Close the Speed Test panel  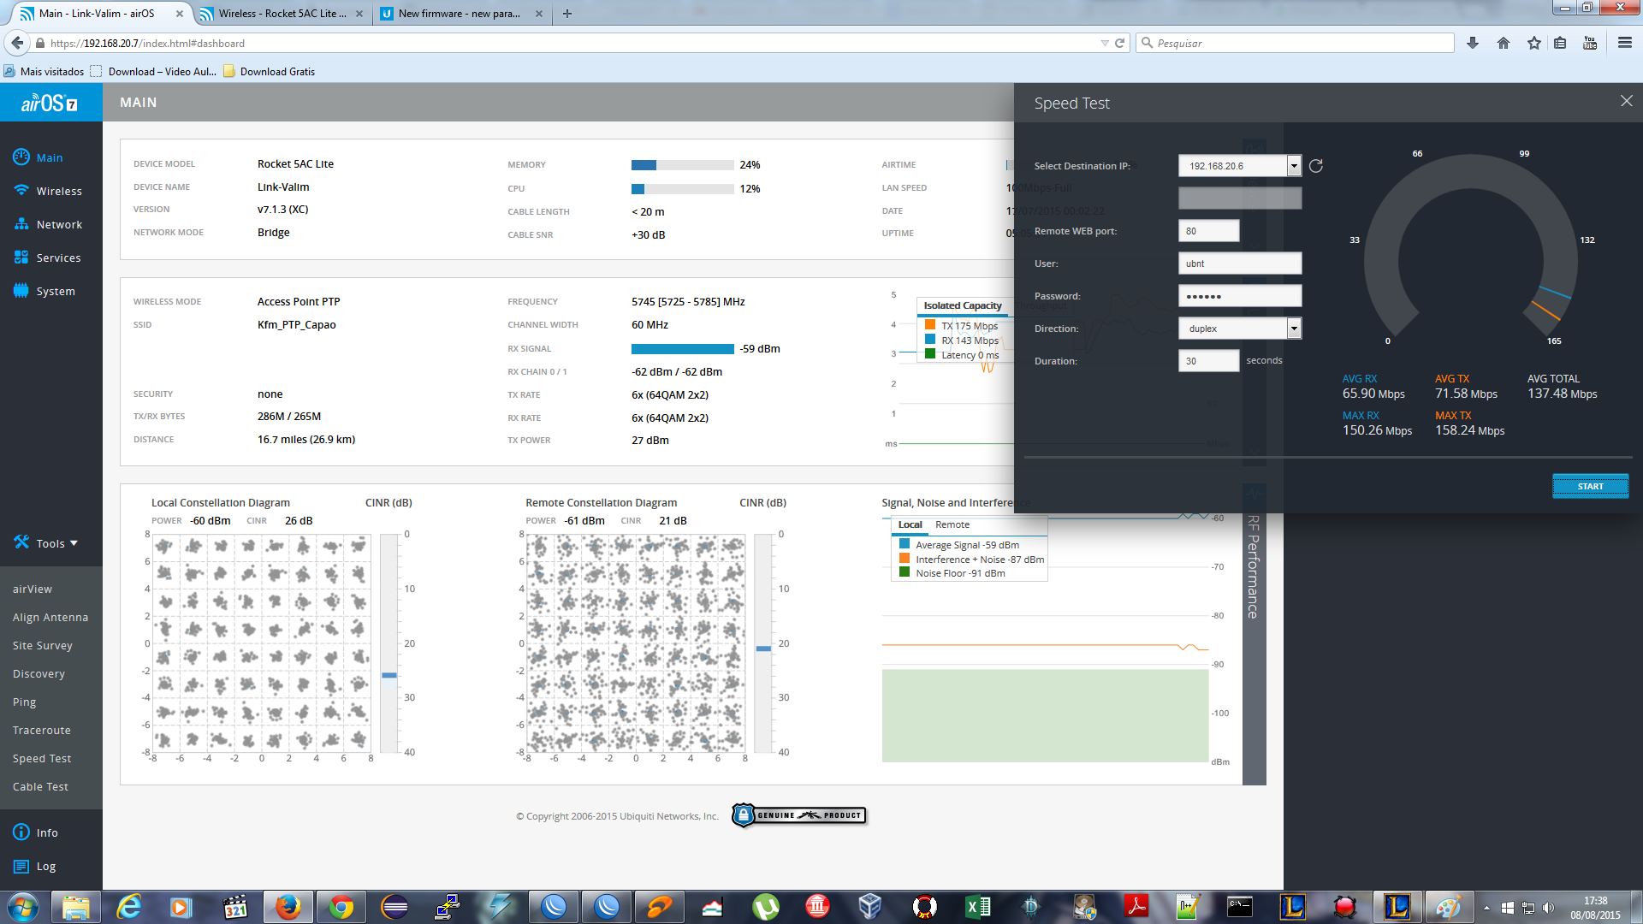point(1626,101)
